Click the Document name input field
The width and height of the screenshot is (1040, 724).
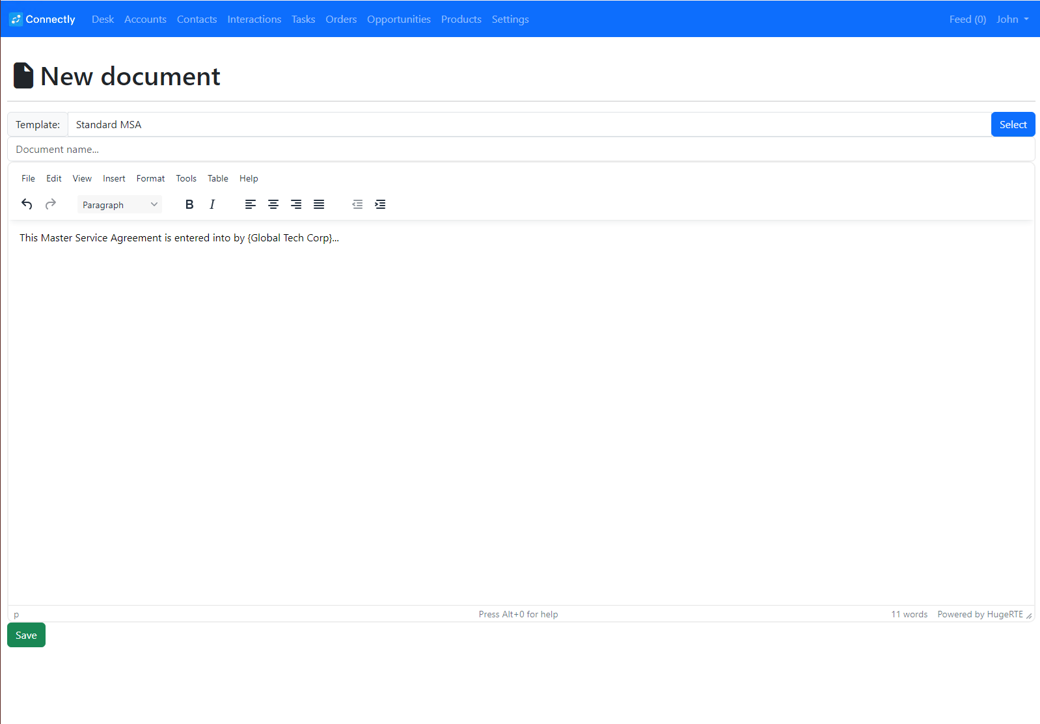521,150
